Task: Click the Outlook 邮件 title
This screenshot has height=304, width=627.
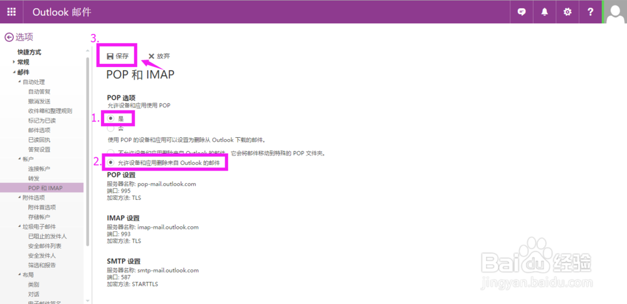Action: tap(61, 12)
